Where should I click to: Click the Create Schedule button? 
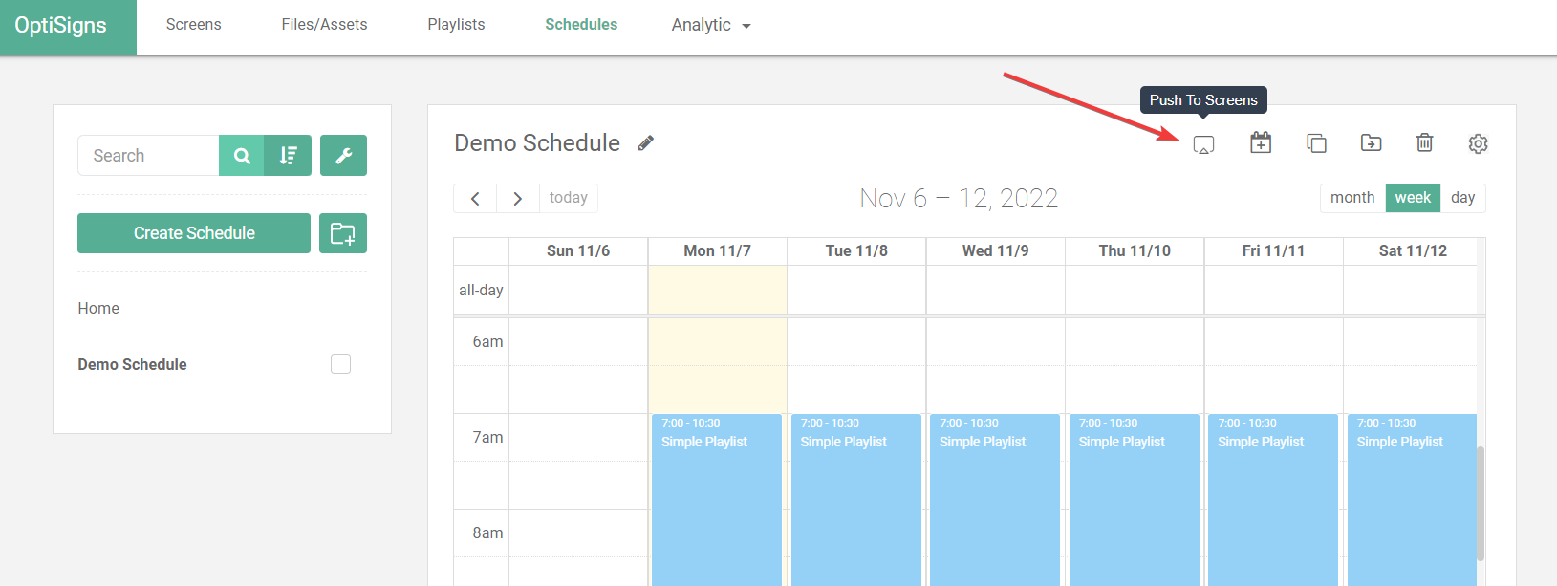[x=194, y=233]
